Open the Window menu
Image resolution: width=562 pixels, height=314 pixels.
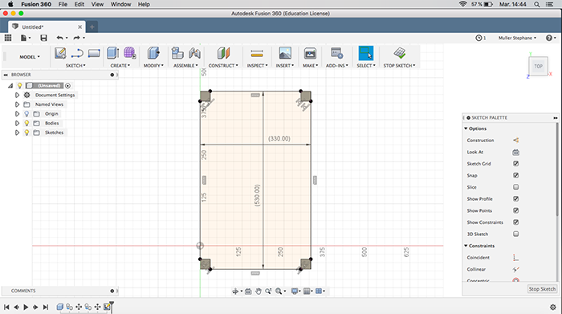point(120,4)
